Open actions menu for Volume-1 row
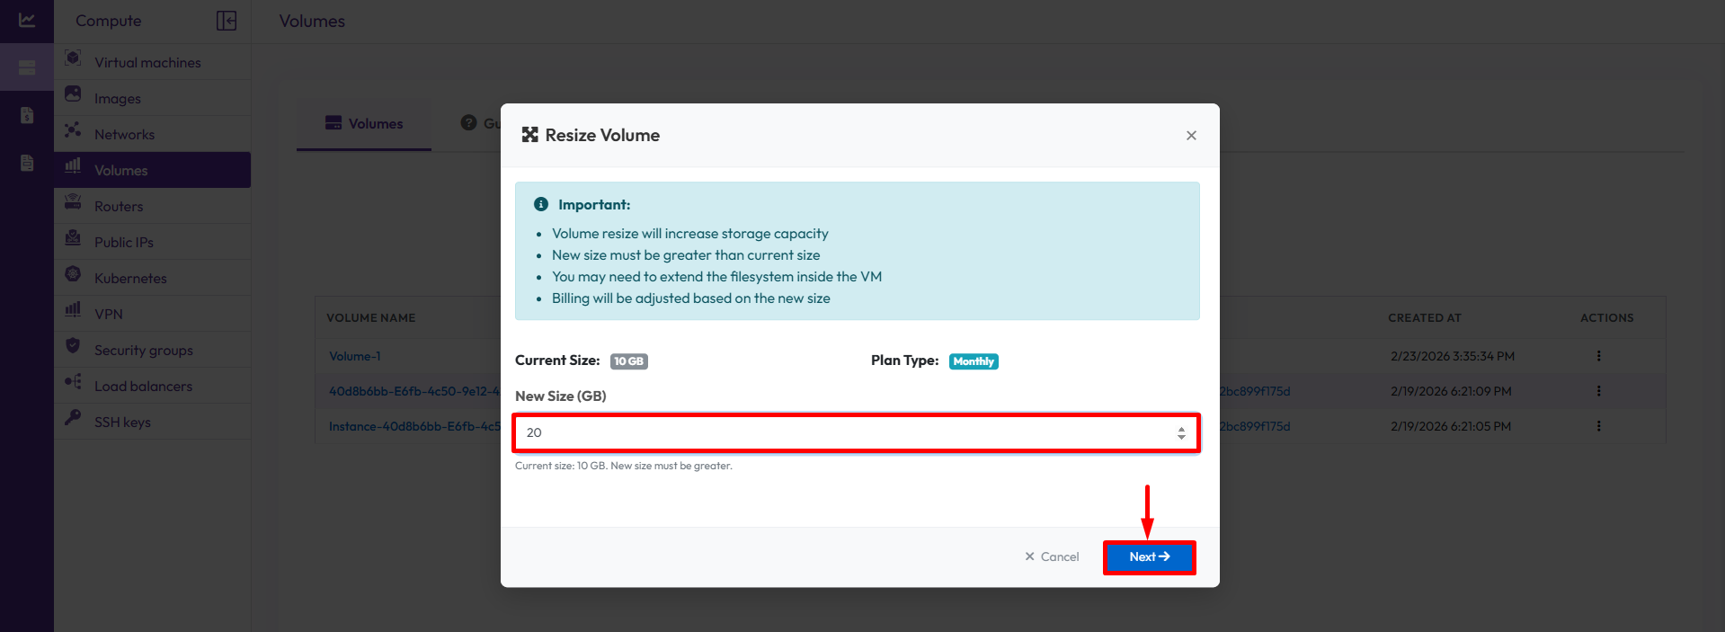Viewport: 1725px width, 632px height. [1598, 356]
